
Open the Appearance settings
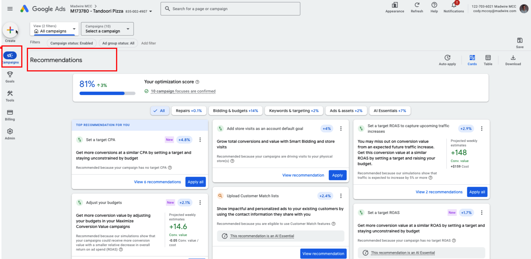(395, 8)
